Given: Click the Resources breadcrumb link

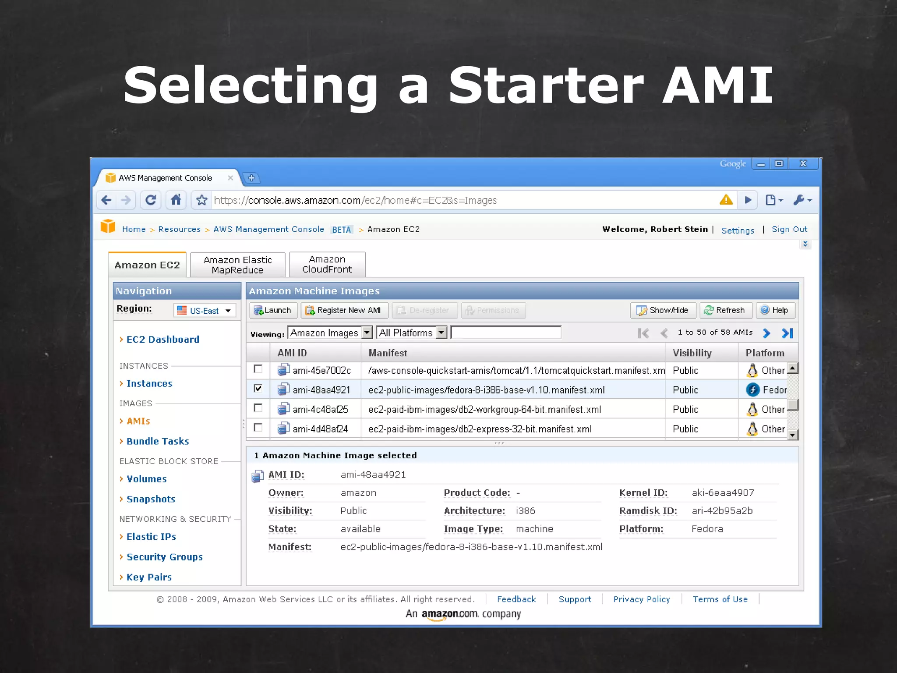Looking at the screenshot, I should click(180, 229).
